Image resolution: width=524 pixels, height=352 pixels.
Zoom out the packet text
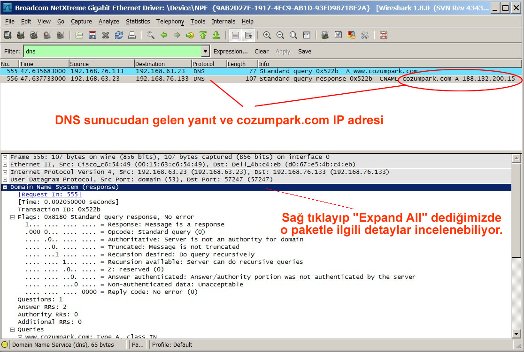point(280,35)
